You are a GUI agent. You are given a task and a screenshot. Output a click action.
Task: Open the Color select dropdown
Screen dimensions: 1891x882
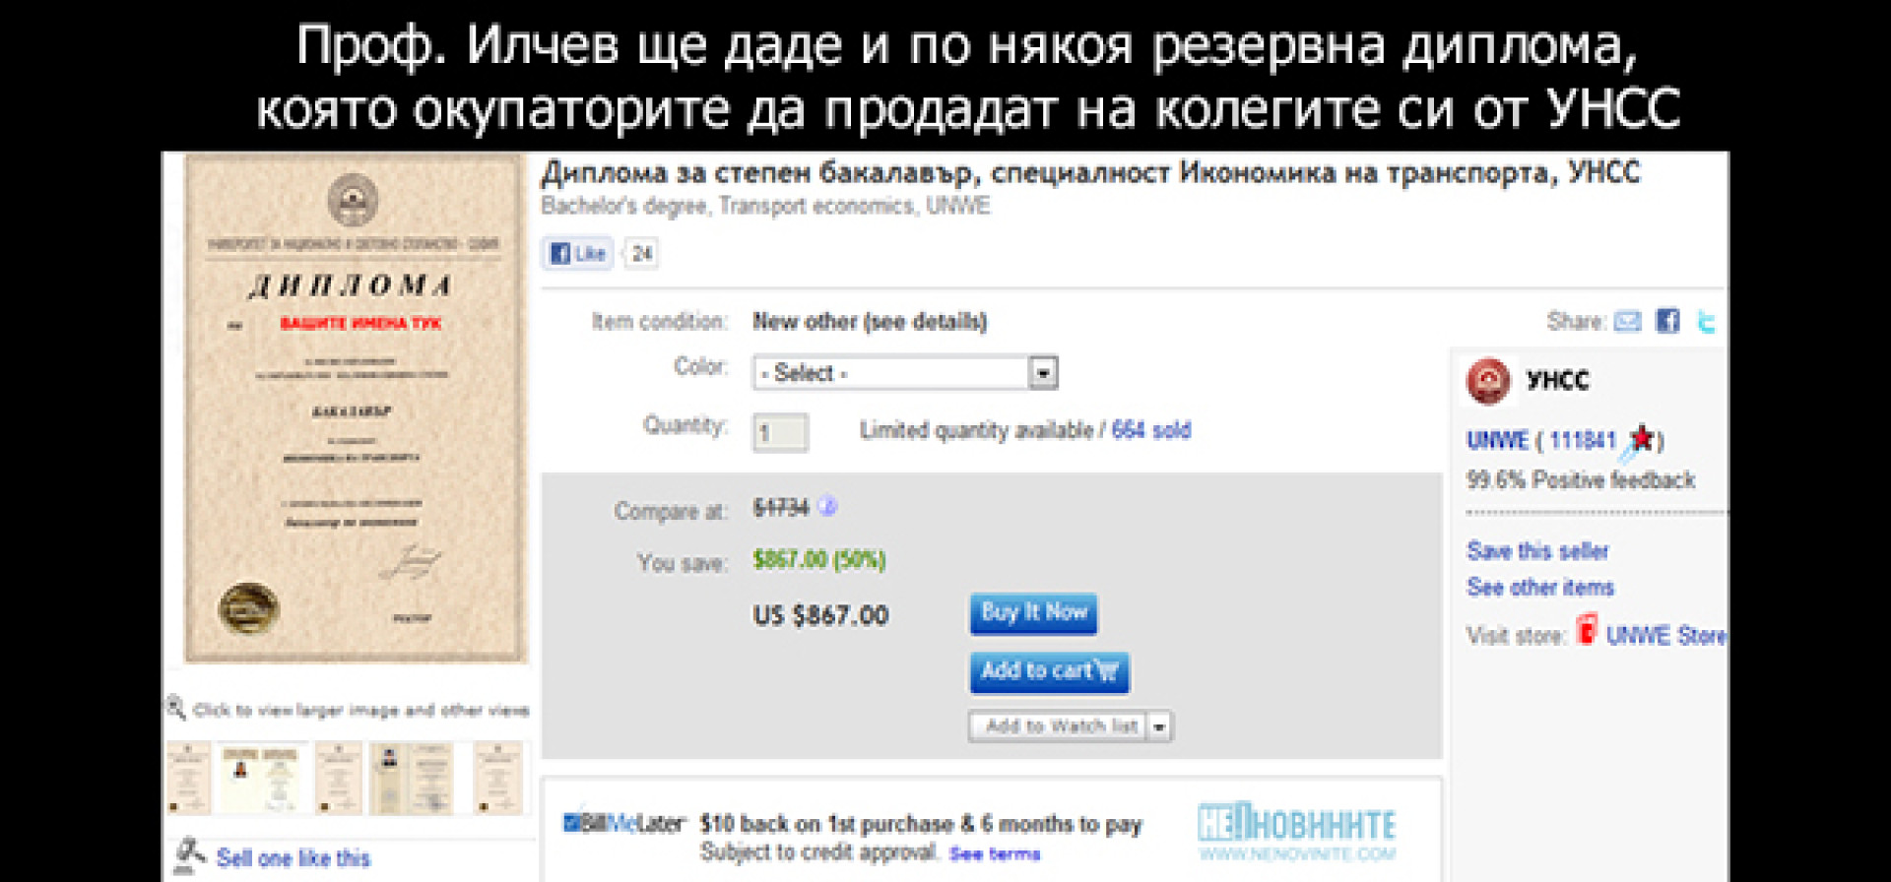tap(905, 373)
